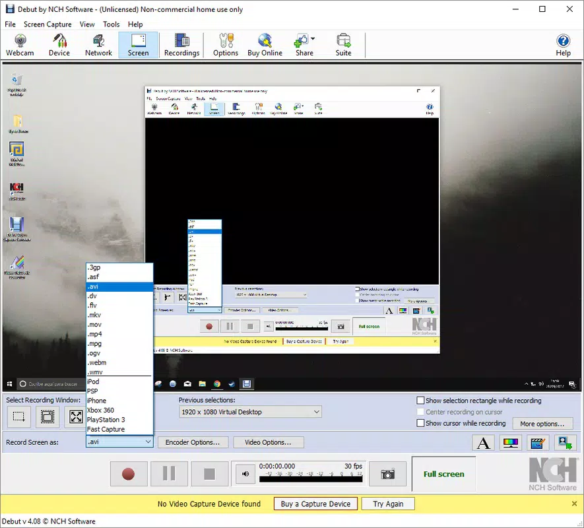Viewport: 584px width, 528px height.
Task: Click the Full screen preview button
Action: 443,474
